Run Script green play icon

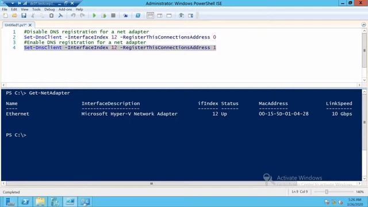click(x=94, y=16)
